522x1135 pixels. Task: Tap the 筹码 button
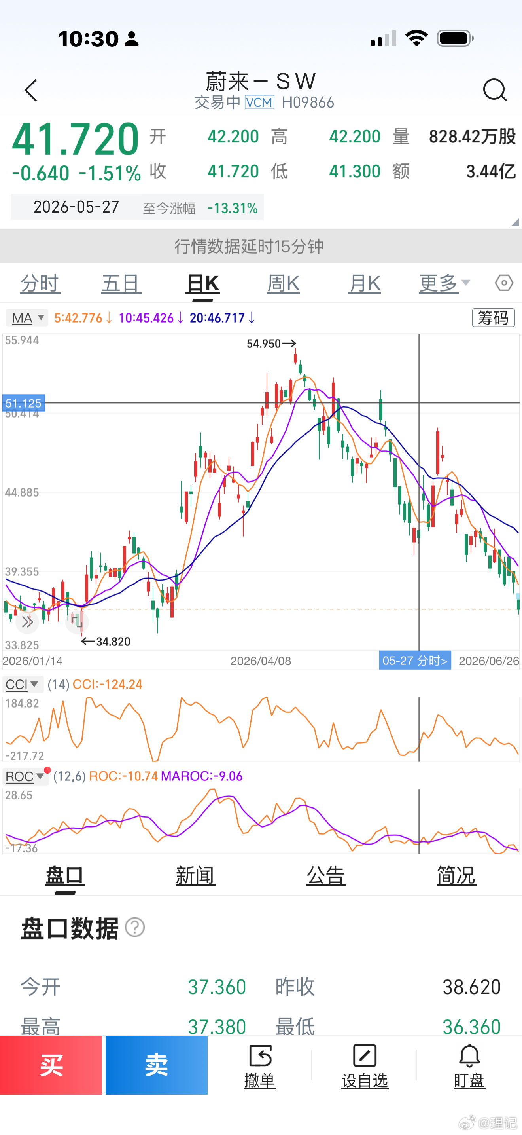click(494, 318)
